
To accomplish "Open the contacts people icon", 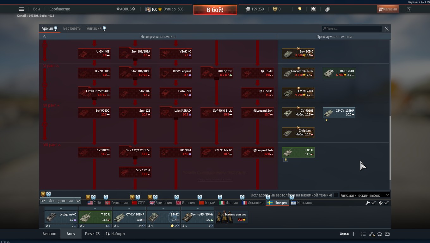I will click(372, 234).
